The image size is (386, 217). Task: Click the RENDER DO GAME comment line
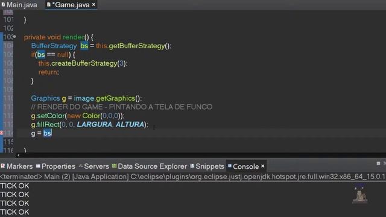pyautogui.click(x=122, y=107)
